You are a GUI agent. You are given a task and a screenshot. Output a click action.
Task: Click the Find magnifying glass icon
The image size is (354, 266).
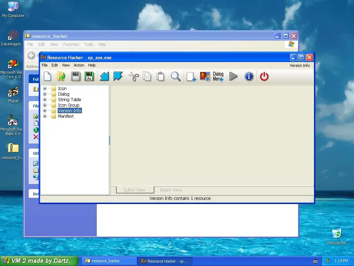(175, 76)
